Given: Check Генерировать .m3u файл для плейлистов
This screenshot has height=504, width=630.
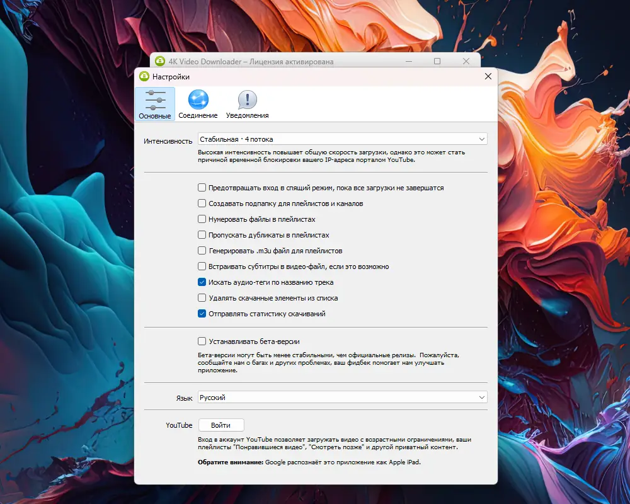Looking at the screenshot, I should click(x=202, y=251).
